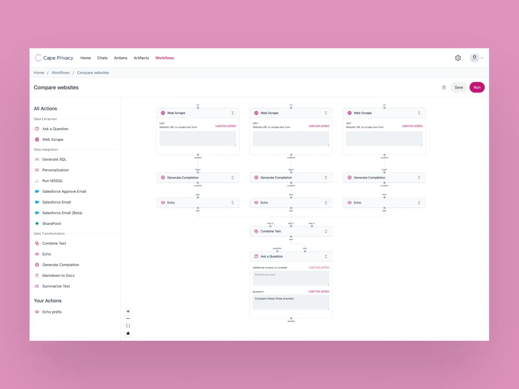Open the user account dropdown
Viewport: 519px width, 389px height.
[477, 58]
